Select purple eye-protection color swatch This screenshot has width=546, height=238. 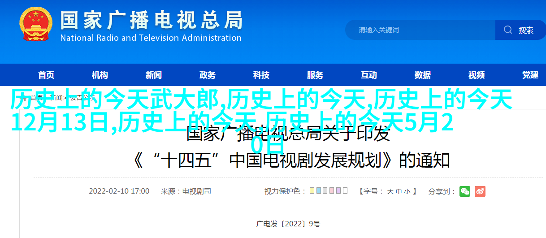(338, 190)
